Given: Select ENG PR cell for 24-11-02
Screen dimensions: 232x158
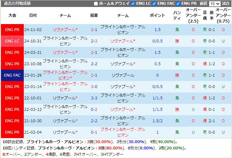Looking at the screenshot, I should coord(12,30).
